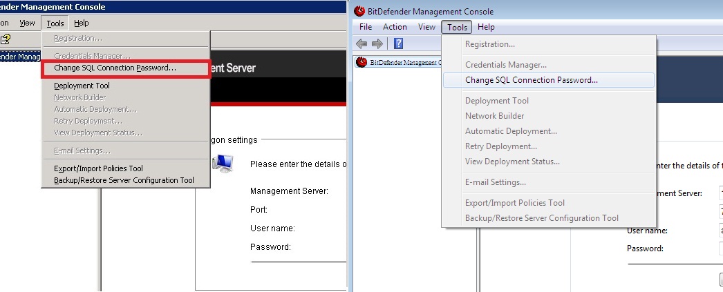
Task: Click Credentials Manager in the left Tools menu
Action: [x=125, y=56]
